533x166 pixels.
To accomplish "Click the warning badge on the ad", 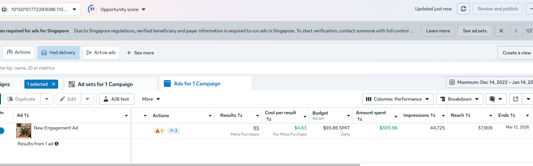I will [159, 131].
